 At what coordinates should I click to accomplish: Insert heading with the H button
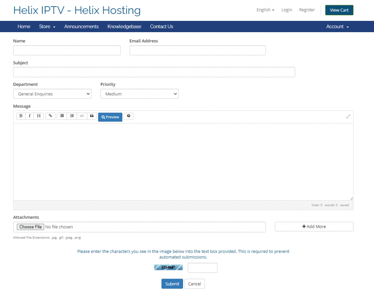coord(39,116)
